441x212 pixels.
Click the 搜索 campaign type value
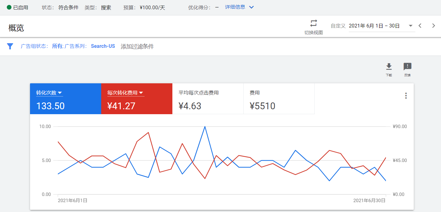(x=106, y=7)
